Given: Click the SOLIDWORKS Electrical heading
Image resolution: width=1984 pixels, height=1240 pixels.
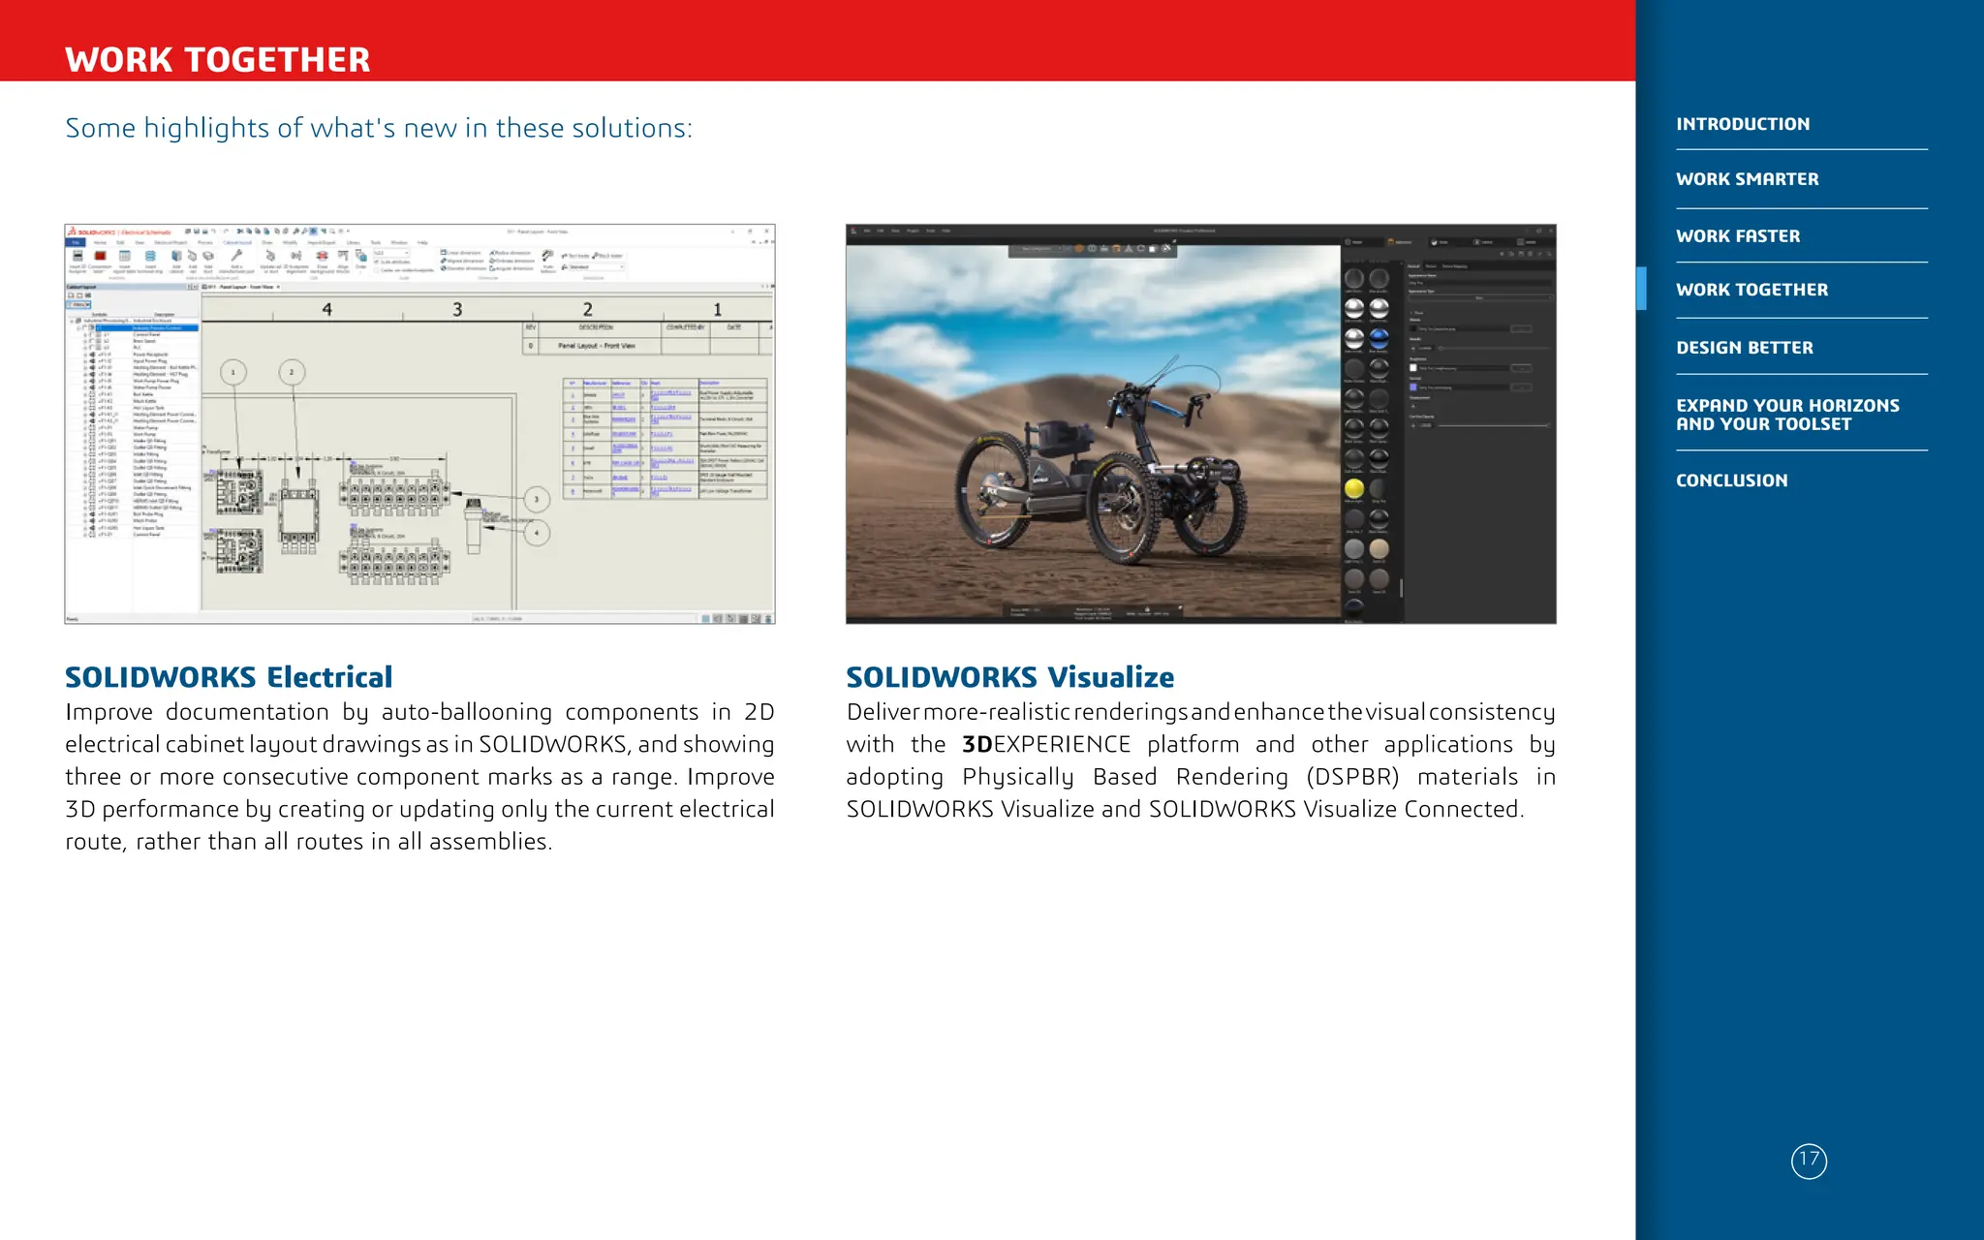Looking at the screenshot, I should tap(229, 677).
